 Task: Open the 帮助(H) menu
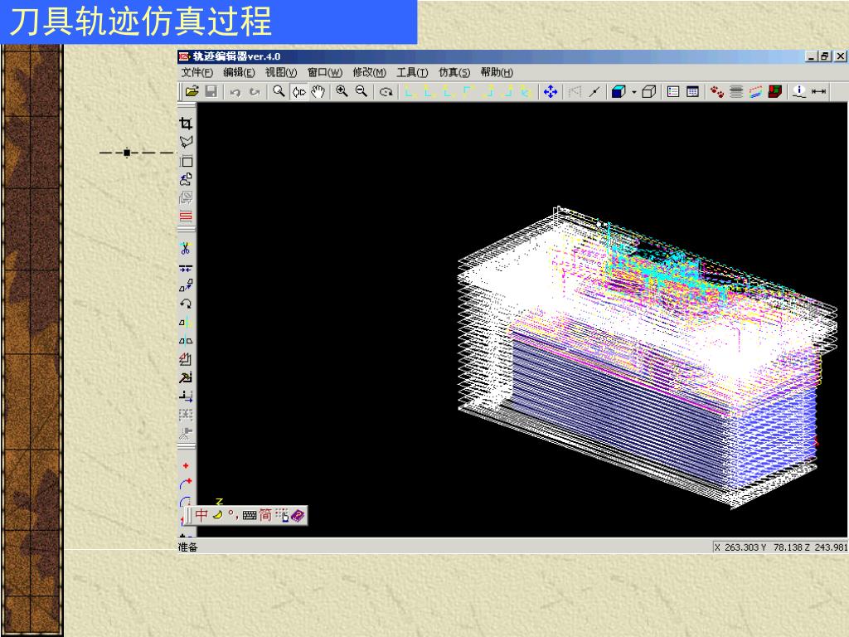(497, 72)
